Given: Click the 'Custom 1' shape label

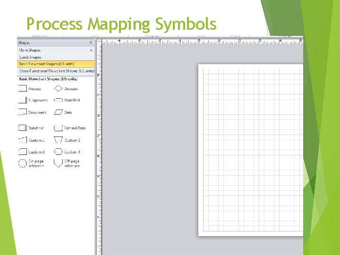Looking at the screenshot, I should click(x=36, y=140).
